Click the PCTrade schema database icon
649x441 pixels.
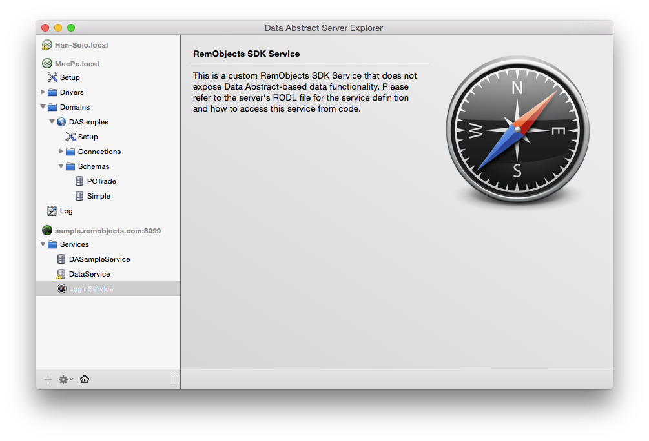coord(79,181)
